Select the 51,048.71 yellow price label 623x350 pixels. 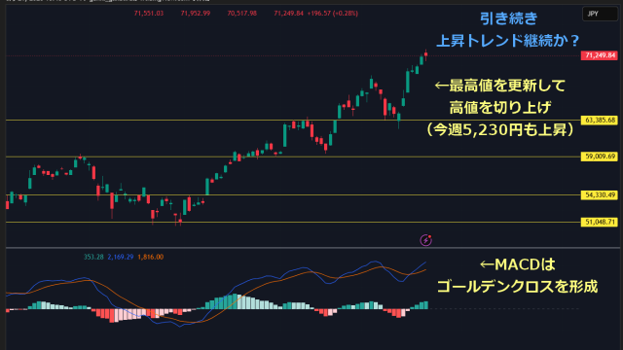point(600,223)
